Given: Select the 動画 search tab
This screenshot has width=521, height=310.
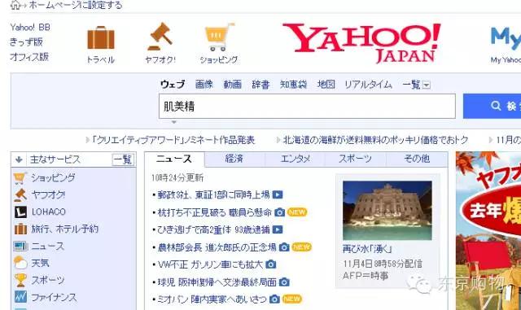Looking at the screenshot, I should (x=233, y=85).
